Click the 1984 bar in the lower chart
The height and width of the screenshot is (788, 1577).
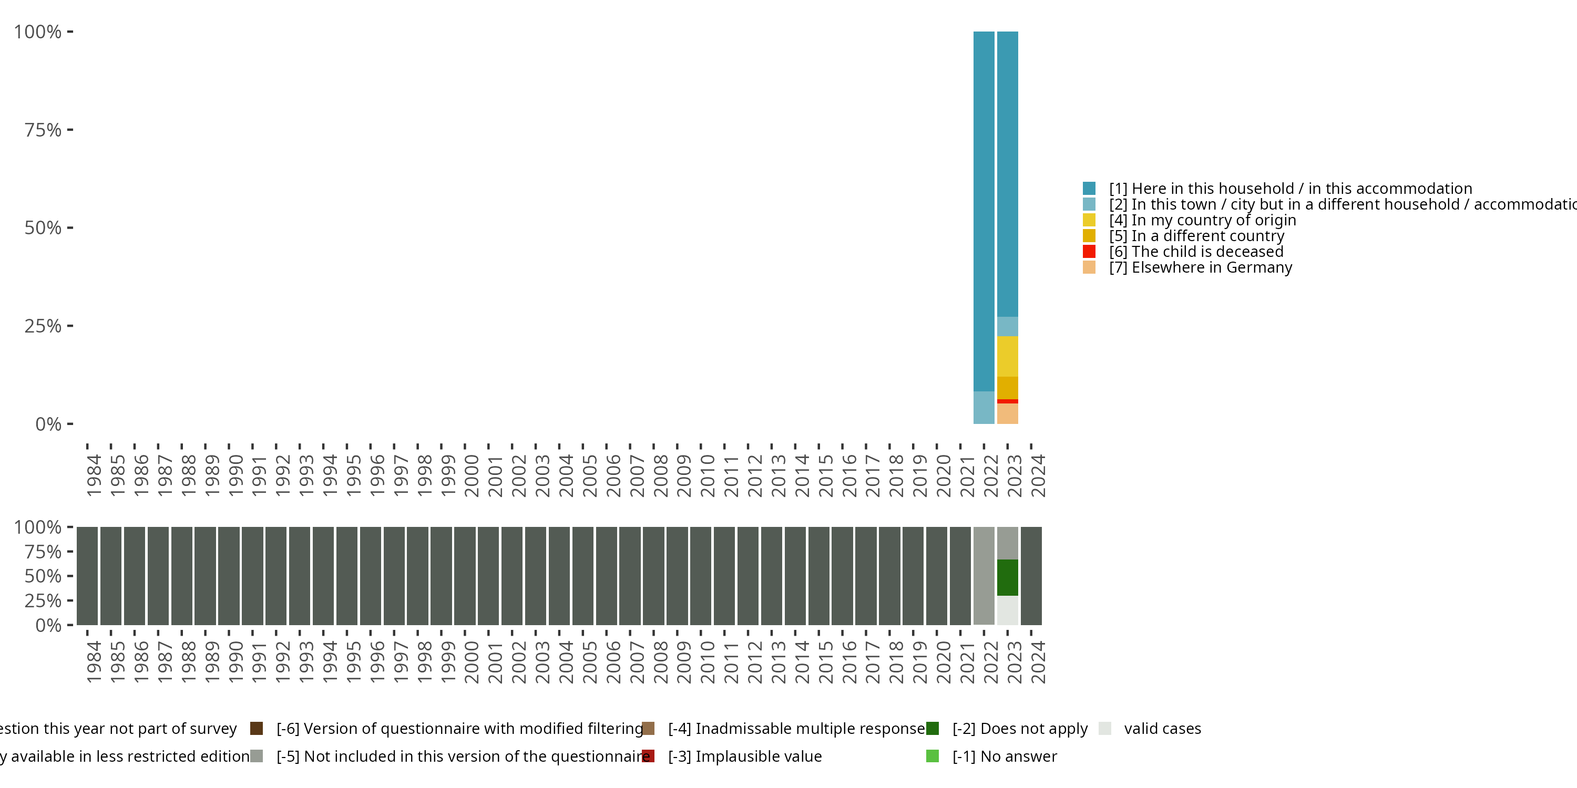pyautogui.click(x=87, y=576)
